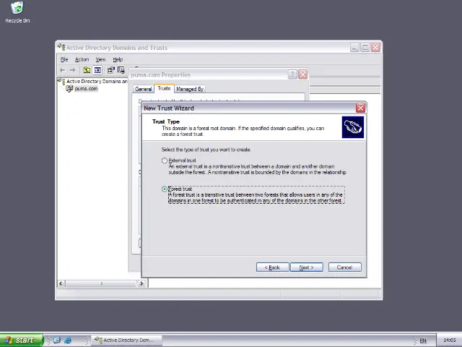Select Active Directory Domains and Trusts tree root
This screenshot has width=462, height=347.
(x=97, y=82)
